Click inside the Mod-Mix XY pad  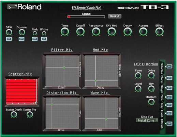(x=101, y=71)
